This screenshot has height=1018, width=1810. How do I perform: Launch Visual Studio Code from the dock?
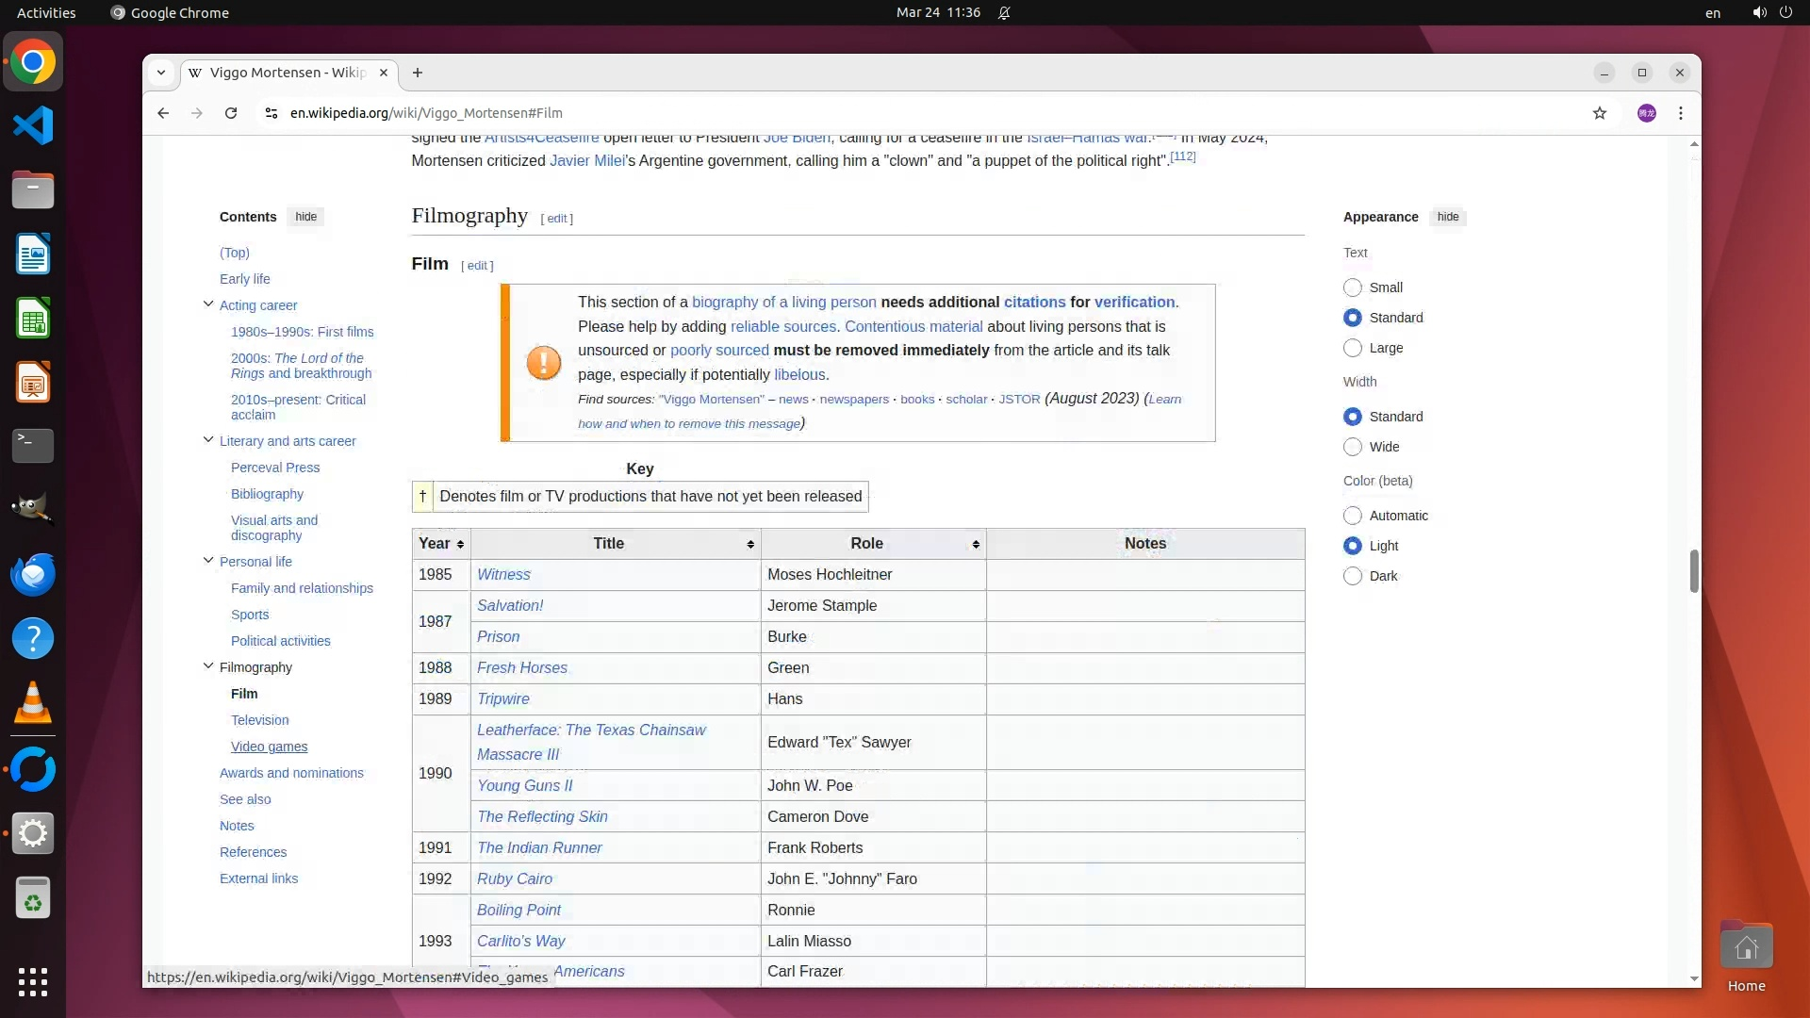pos(33,126)
